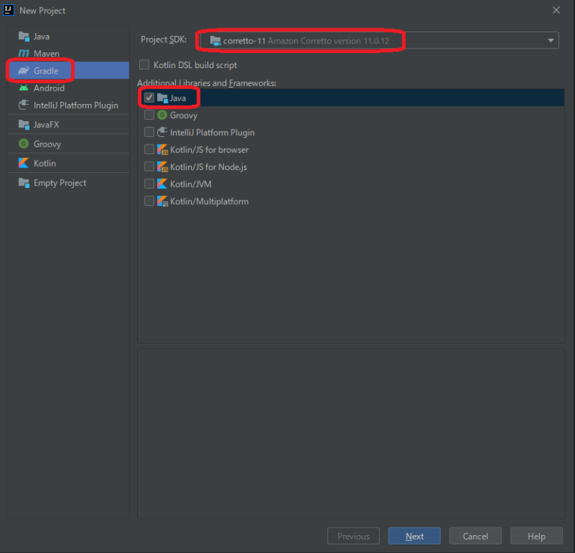Pick the JavaFX folder icon
This screenshot has width=575, height=553.
(24, 125)
